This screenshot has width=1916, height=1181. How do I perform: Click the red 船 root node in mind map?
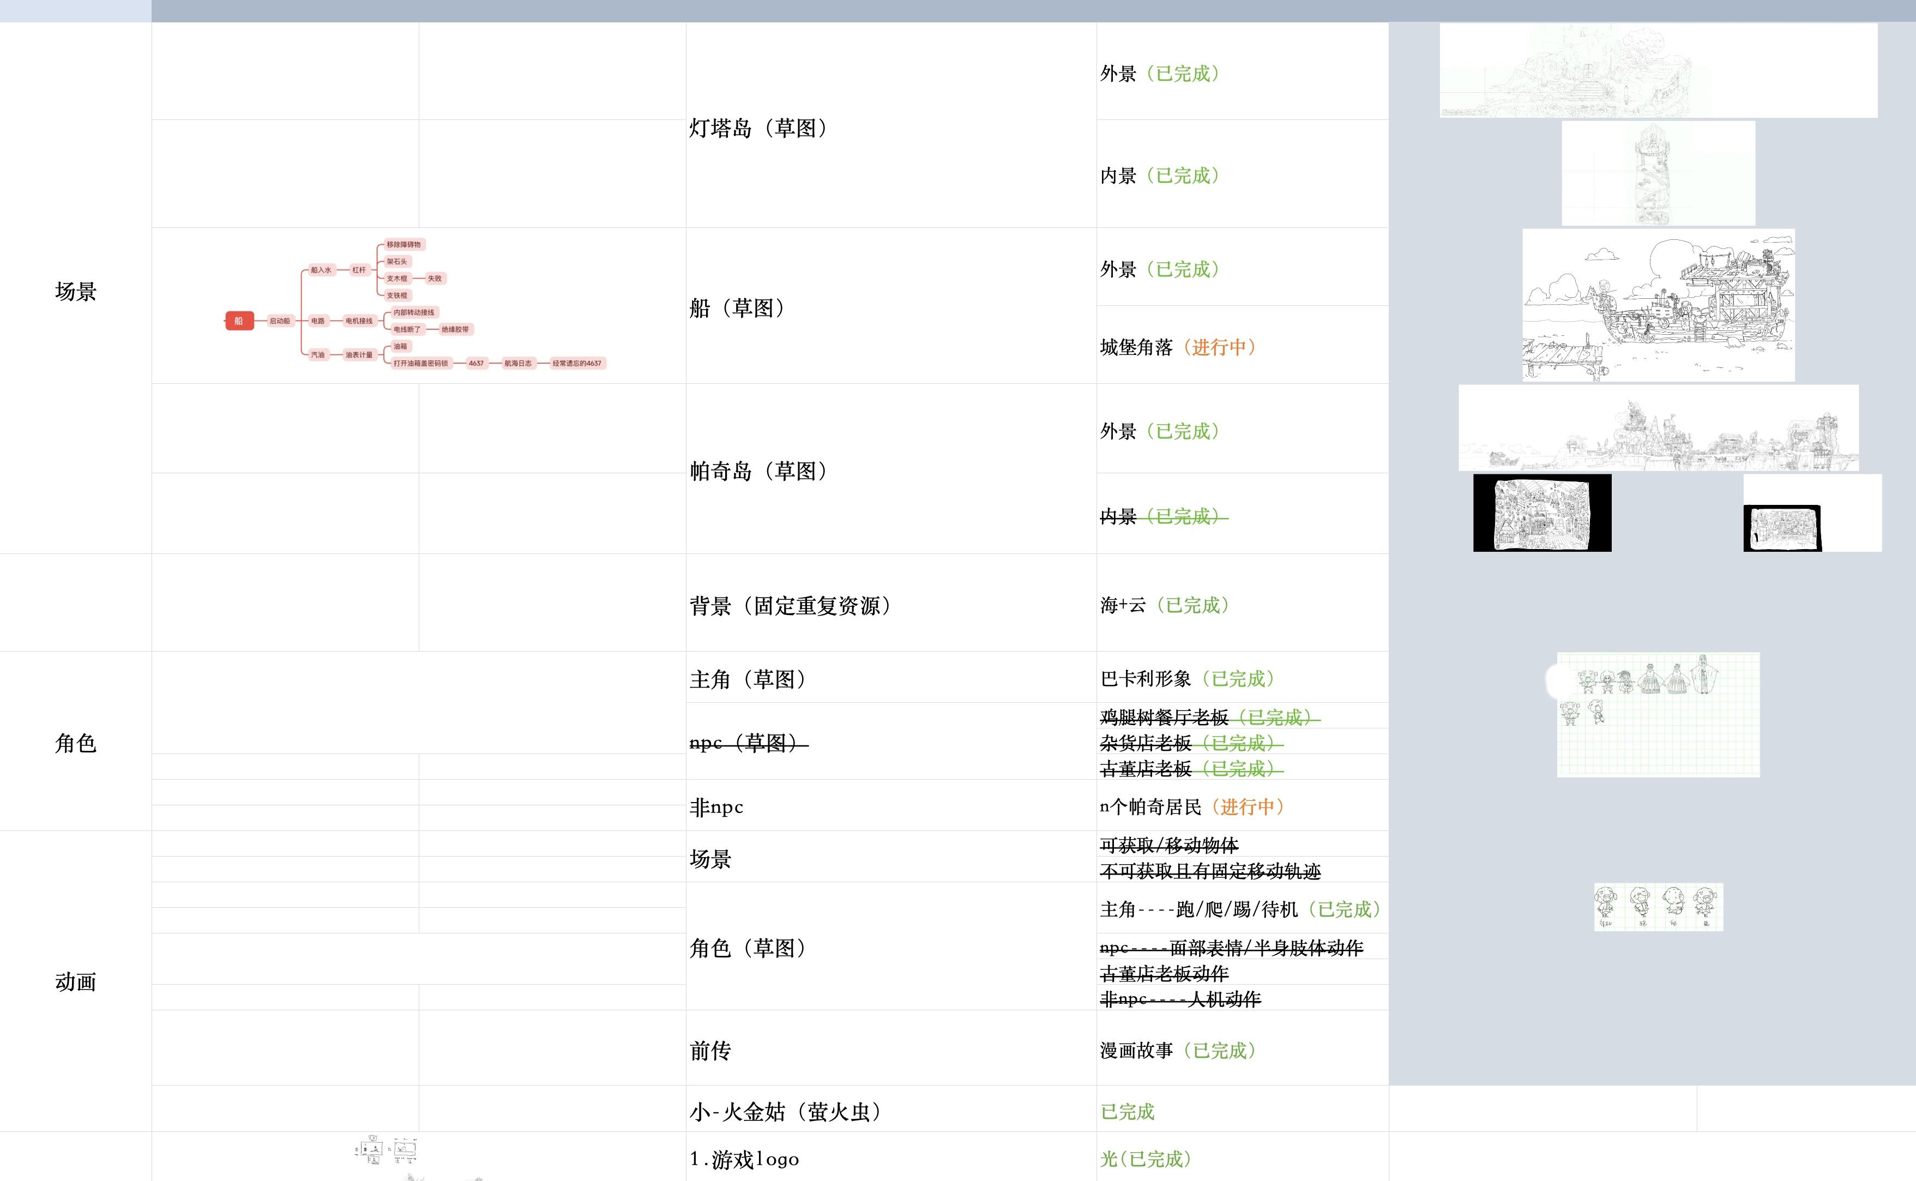(239, 320)
